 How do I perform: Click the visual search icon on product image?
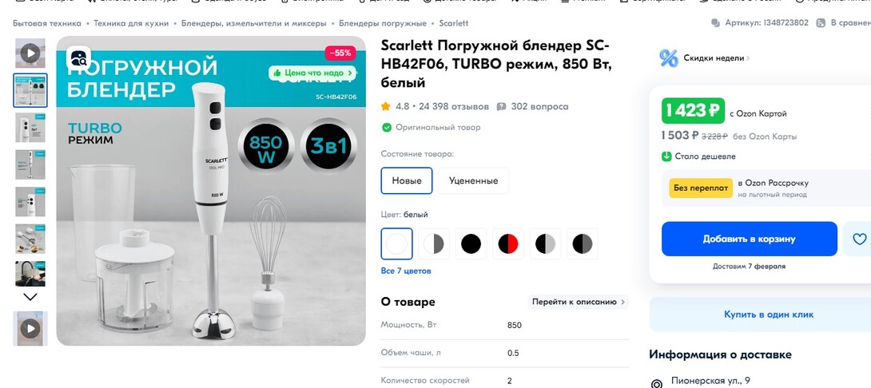click(x=79, y=58)
